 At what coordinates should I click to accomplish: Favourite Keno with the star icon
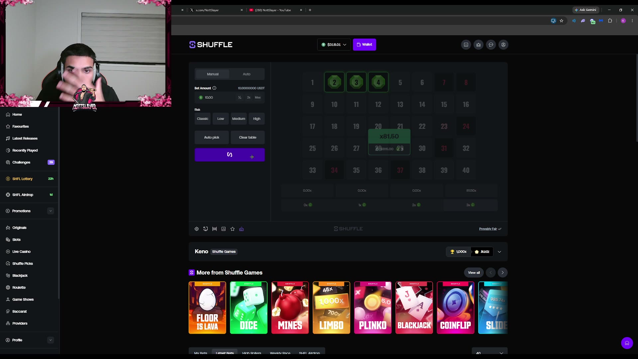[233, 229]
